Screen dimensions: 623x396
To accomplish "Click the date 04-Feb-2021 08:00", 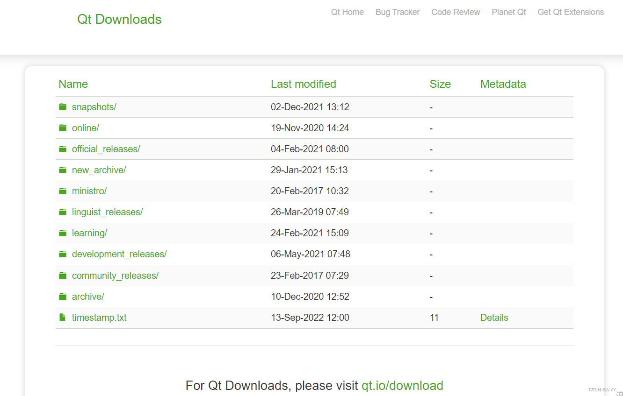I will coord(310,149).
